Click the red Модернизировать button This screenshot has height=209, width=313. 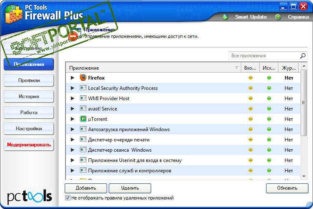point(29,145)
